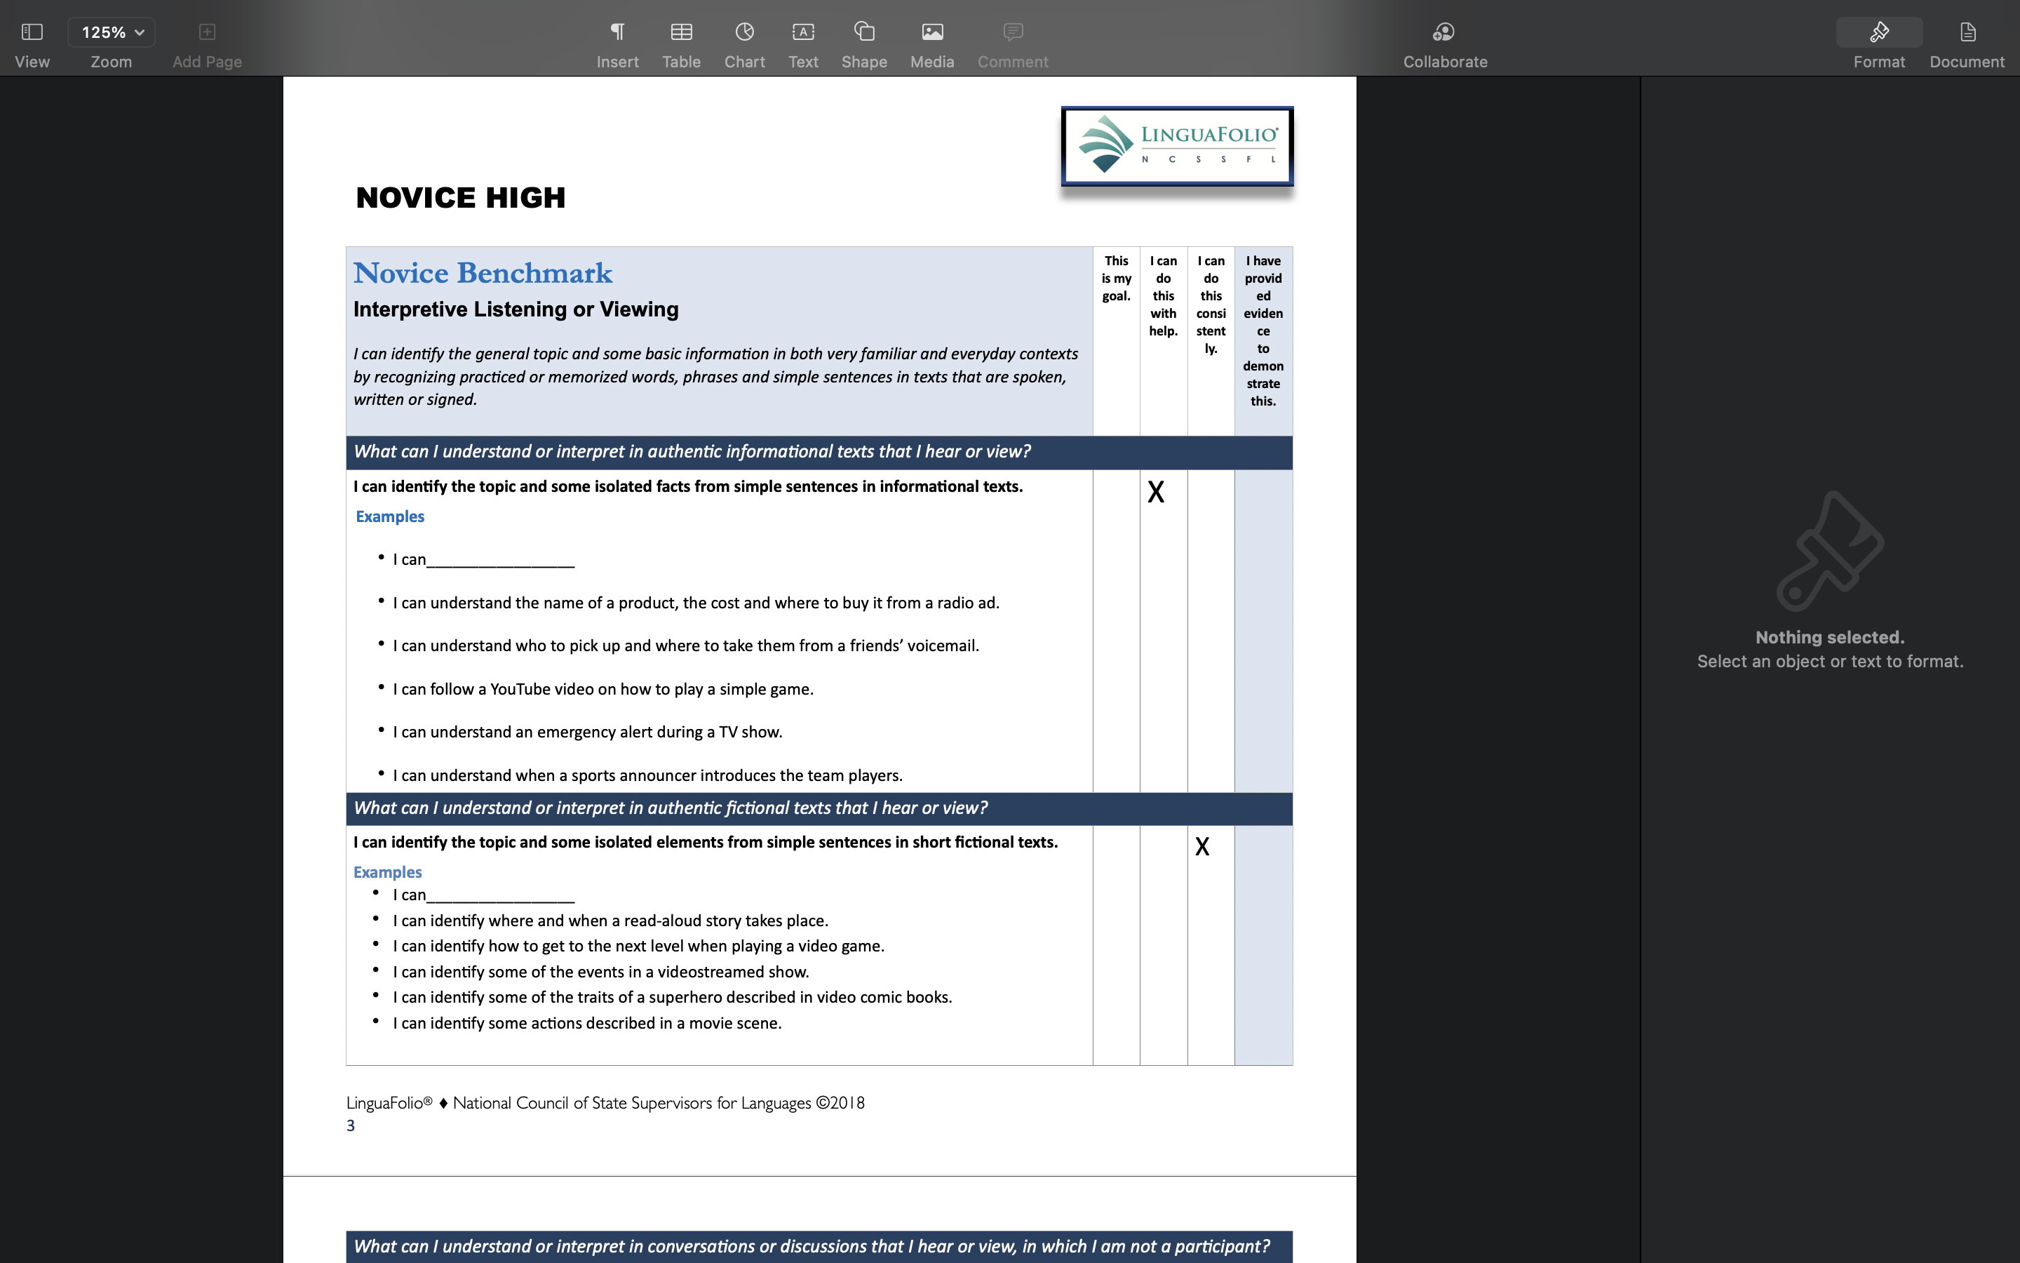The width and height of the screenshot is (2020, 1263).
Task: Click the blank 'I can____' line under fictional
Action: click(x=483, y=895)
